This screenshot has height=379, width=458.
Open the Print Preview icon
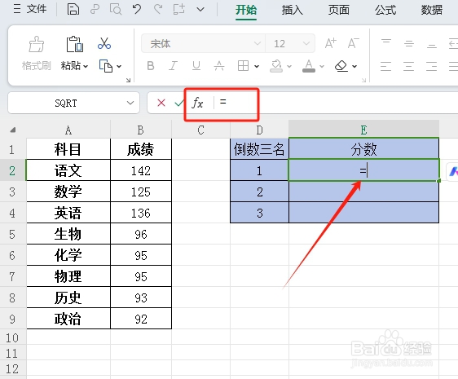[x=116, y=9]
